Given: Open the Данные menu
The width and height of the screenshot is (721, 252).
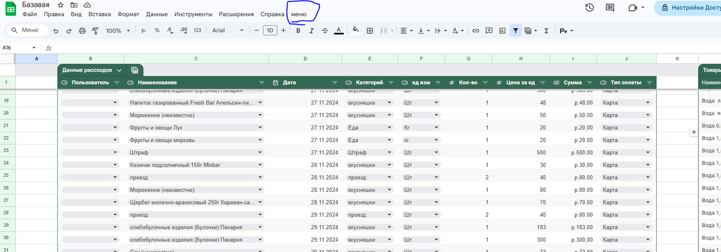Looking at the screenshot, I should click(157, 14).
